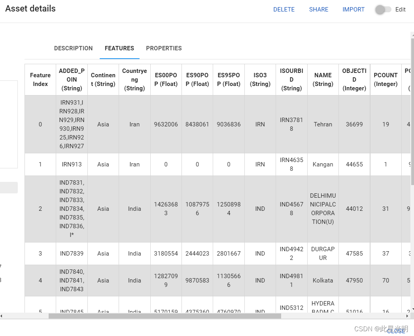
Task: Click the SHARE button
Action: pyautogui.click(x=319, y=10)
